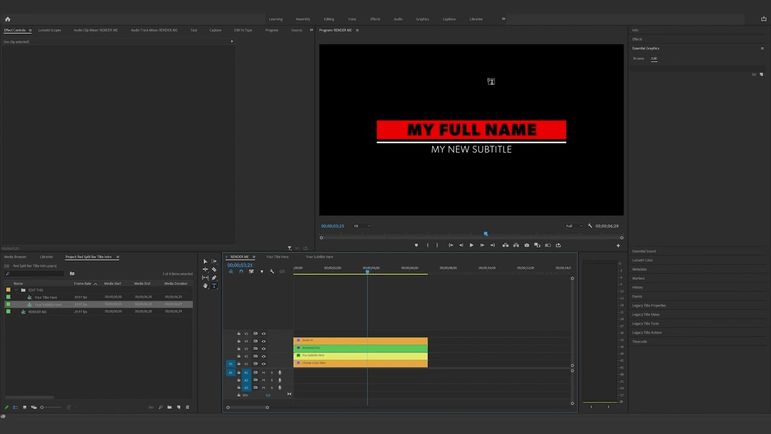Export frame with camera icon
The width and height of the screenshot is (771, 434).
tap(526, 245)
